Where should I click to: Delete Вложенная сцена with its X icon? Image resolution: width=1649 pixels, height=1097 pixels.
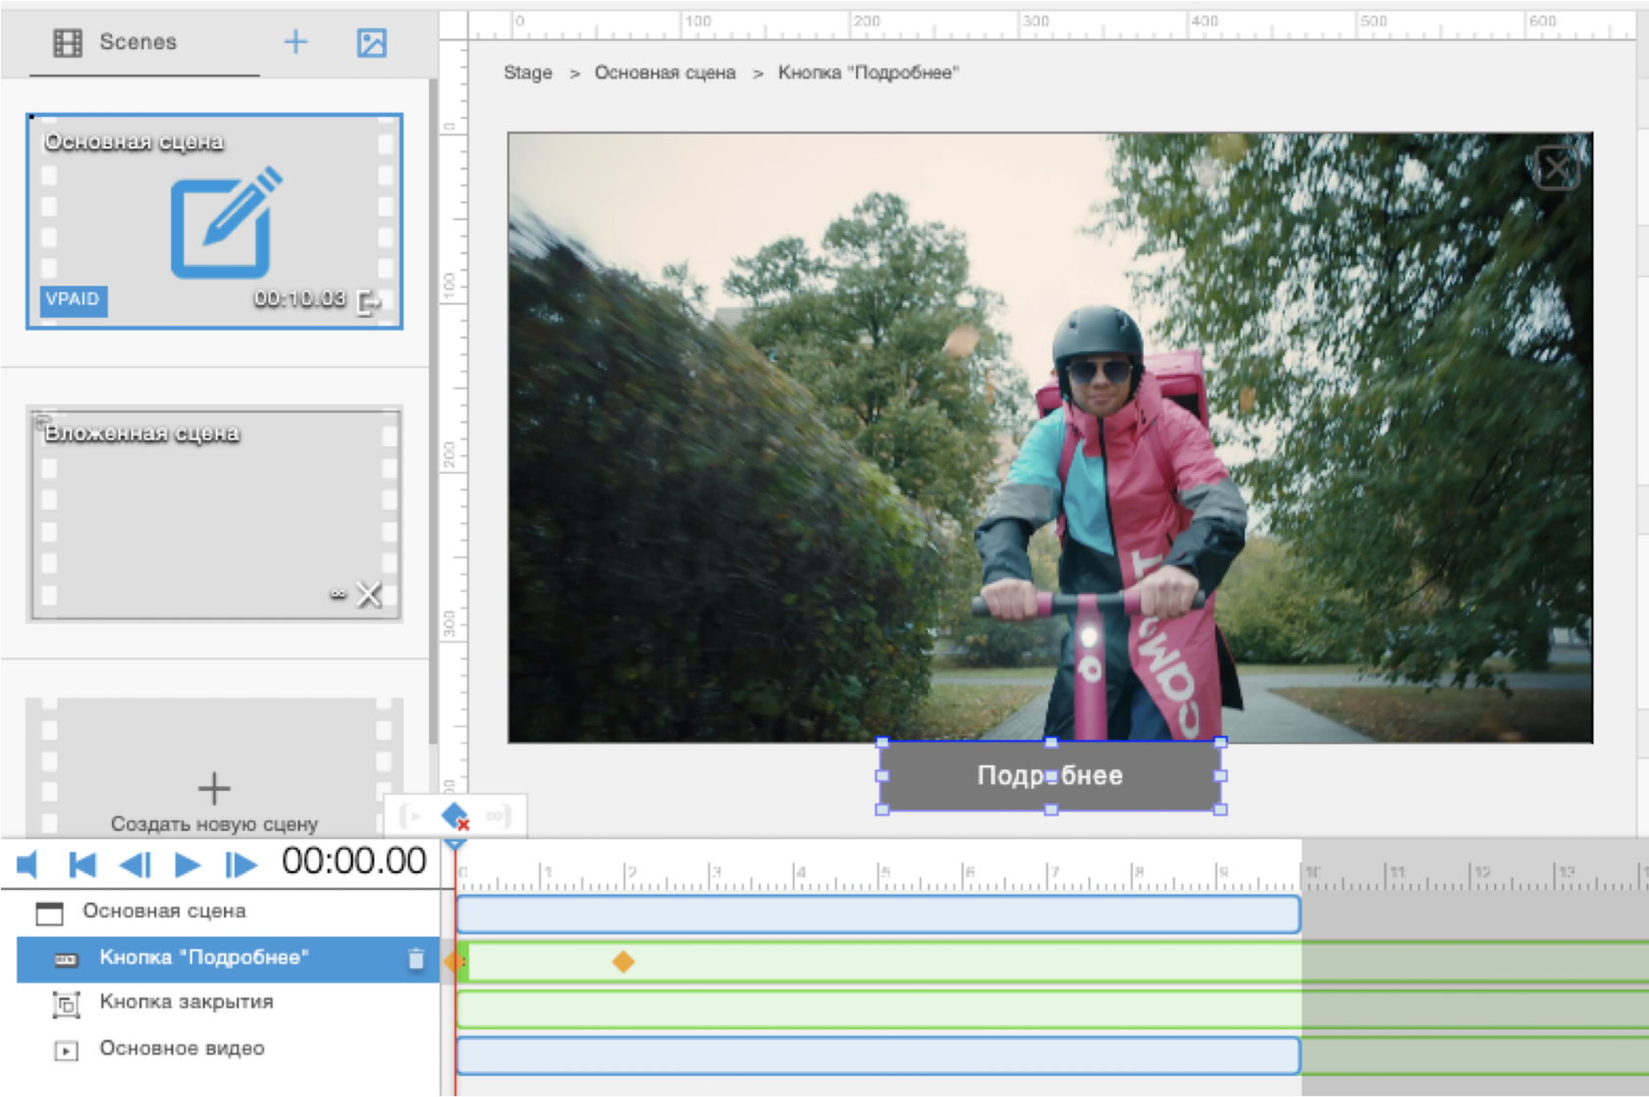(x=369, y=594)
